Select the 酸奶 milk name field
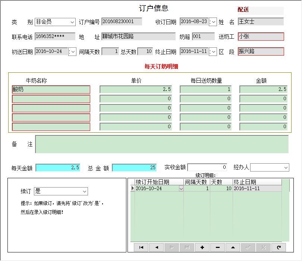This screenshot has height=261, width=302. click(51, 89)
